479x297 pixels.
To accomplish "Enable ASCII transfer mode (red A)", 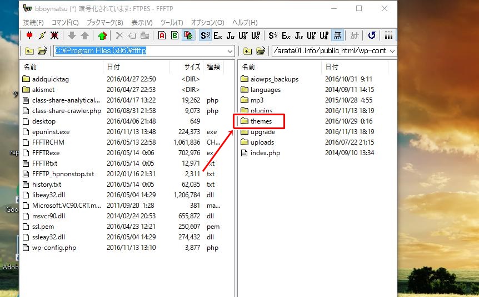I will (162, 35).
